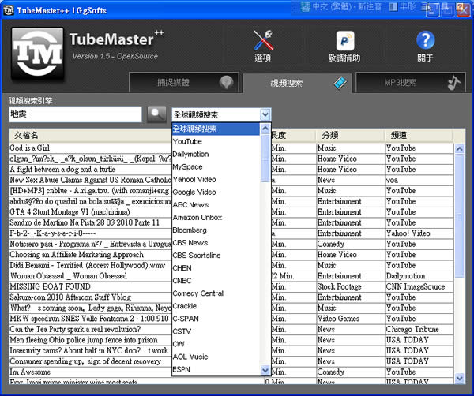The width and height of the screenshot is (474, 396).
Task: Click the TubeMaster TM logo
Action: (37, 54)
